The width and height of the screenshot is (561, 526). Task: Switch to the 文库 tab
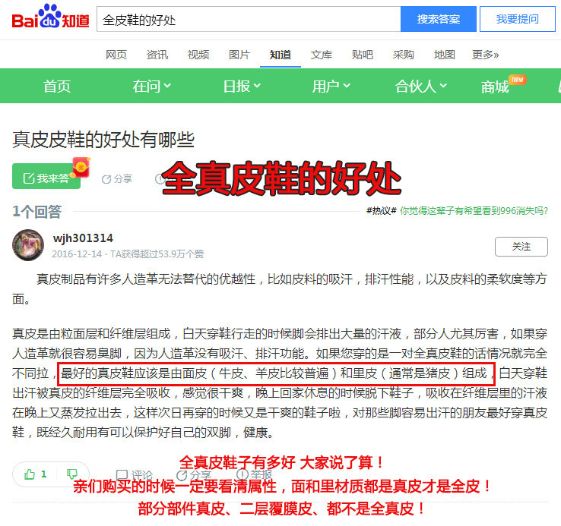tap(322, 55)
